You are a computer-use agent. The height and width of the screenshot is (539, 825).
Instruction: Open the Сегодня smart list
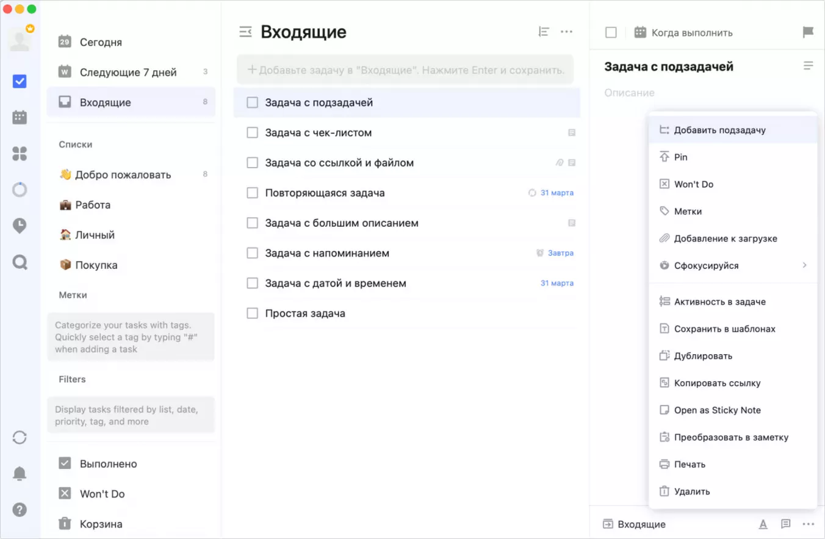pyautogui.click(x=131, y=42)
